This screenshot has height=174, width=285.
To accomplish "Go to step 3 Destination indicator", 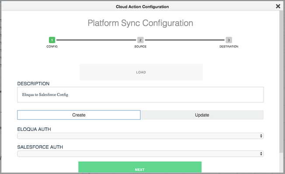I will coord(229,40).
